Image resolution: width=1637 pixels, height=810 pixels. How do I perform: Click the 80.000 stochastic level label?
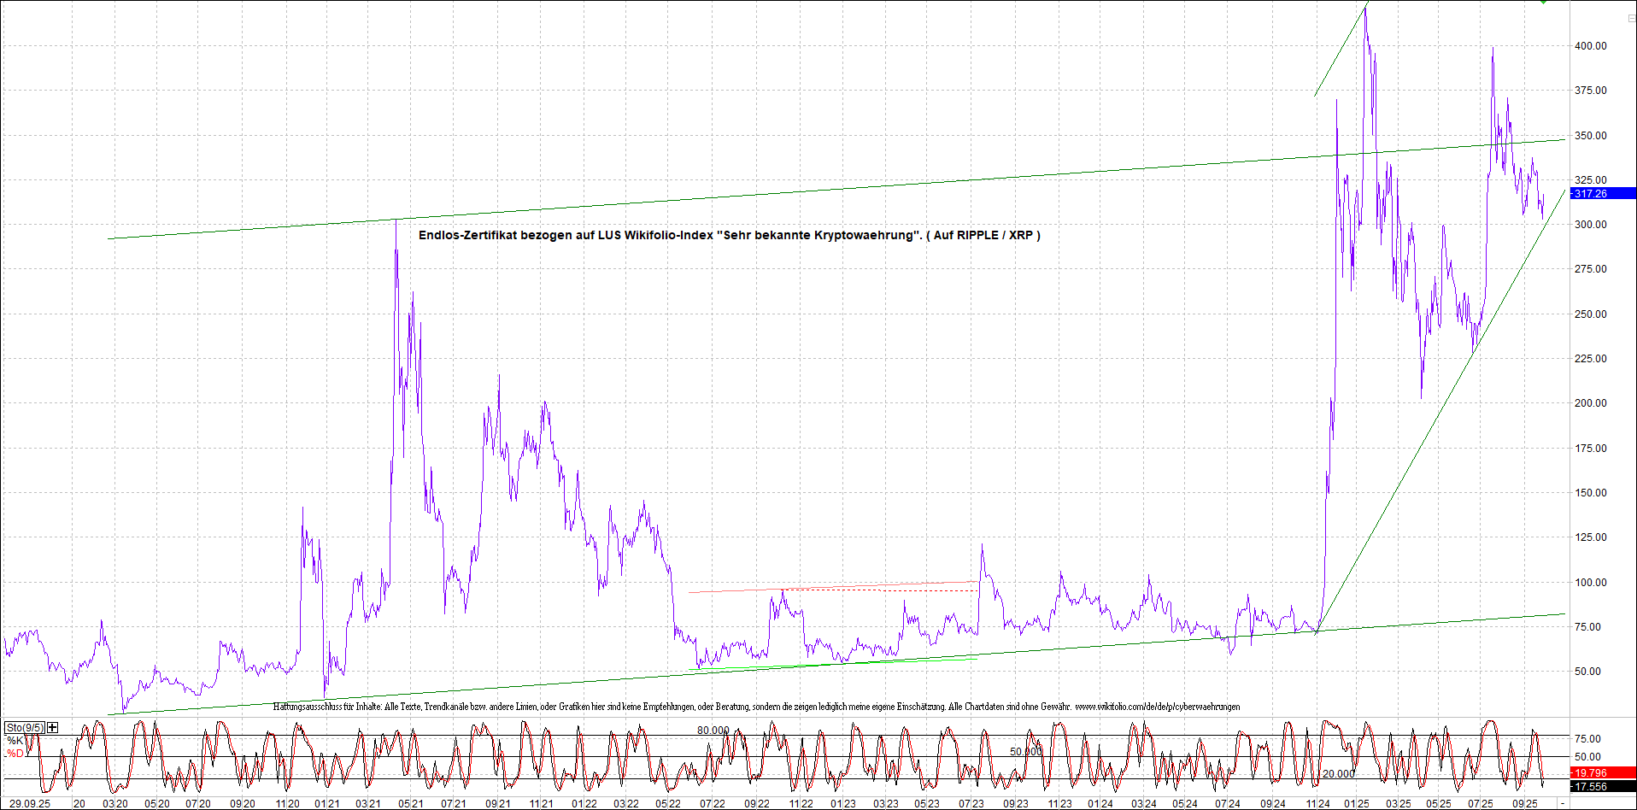point(713,731)
